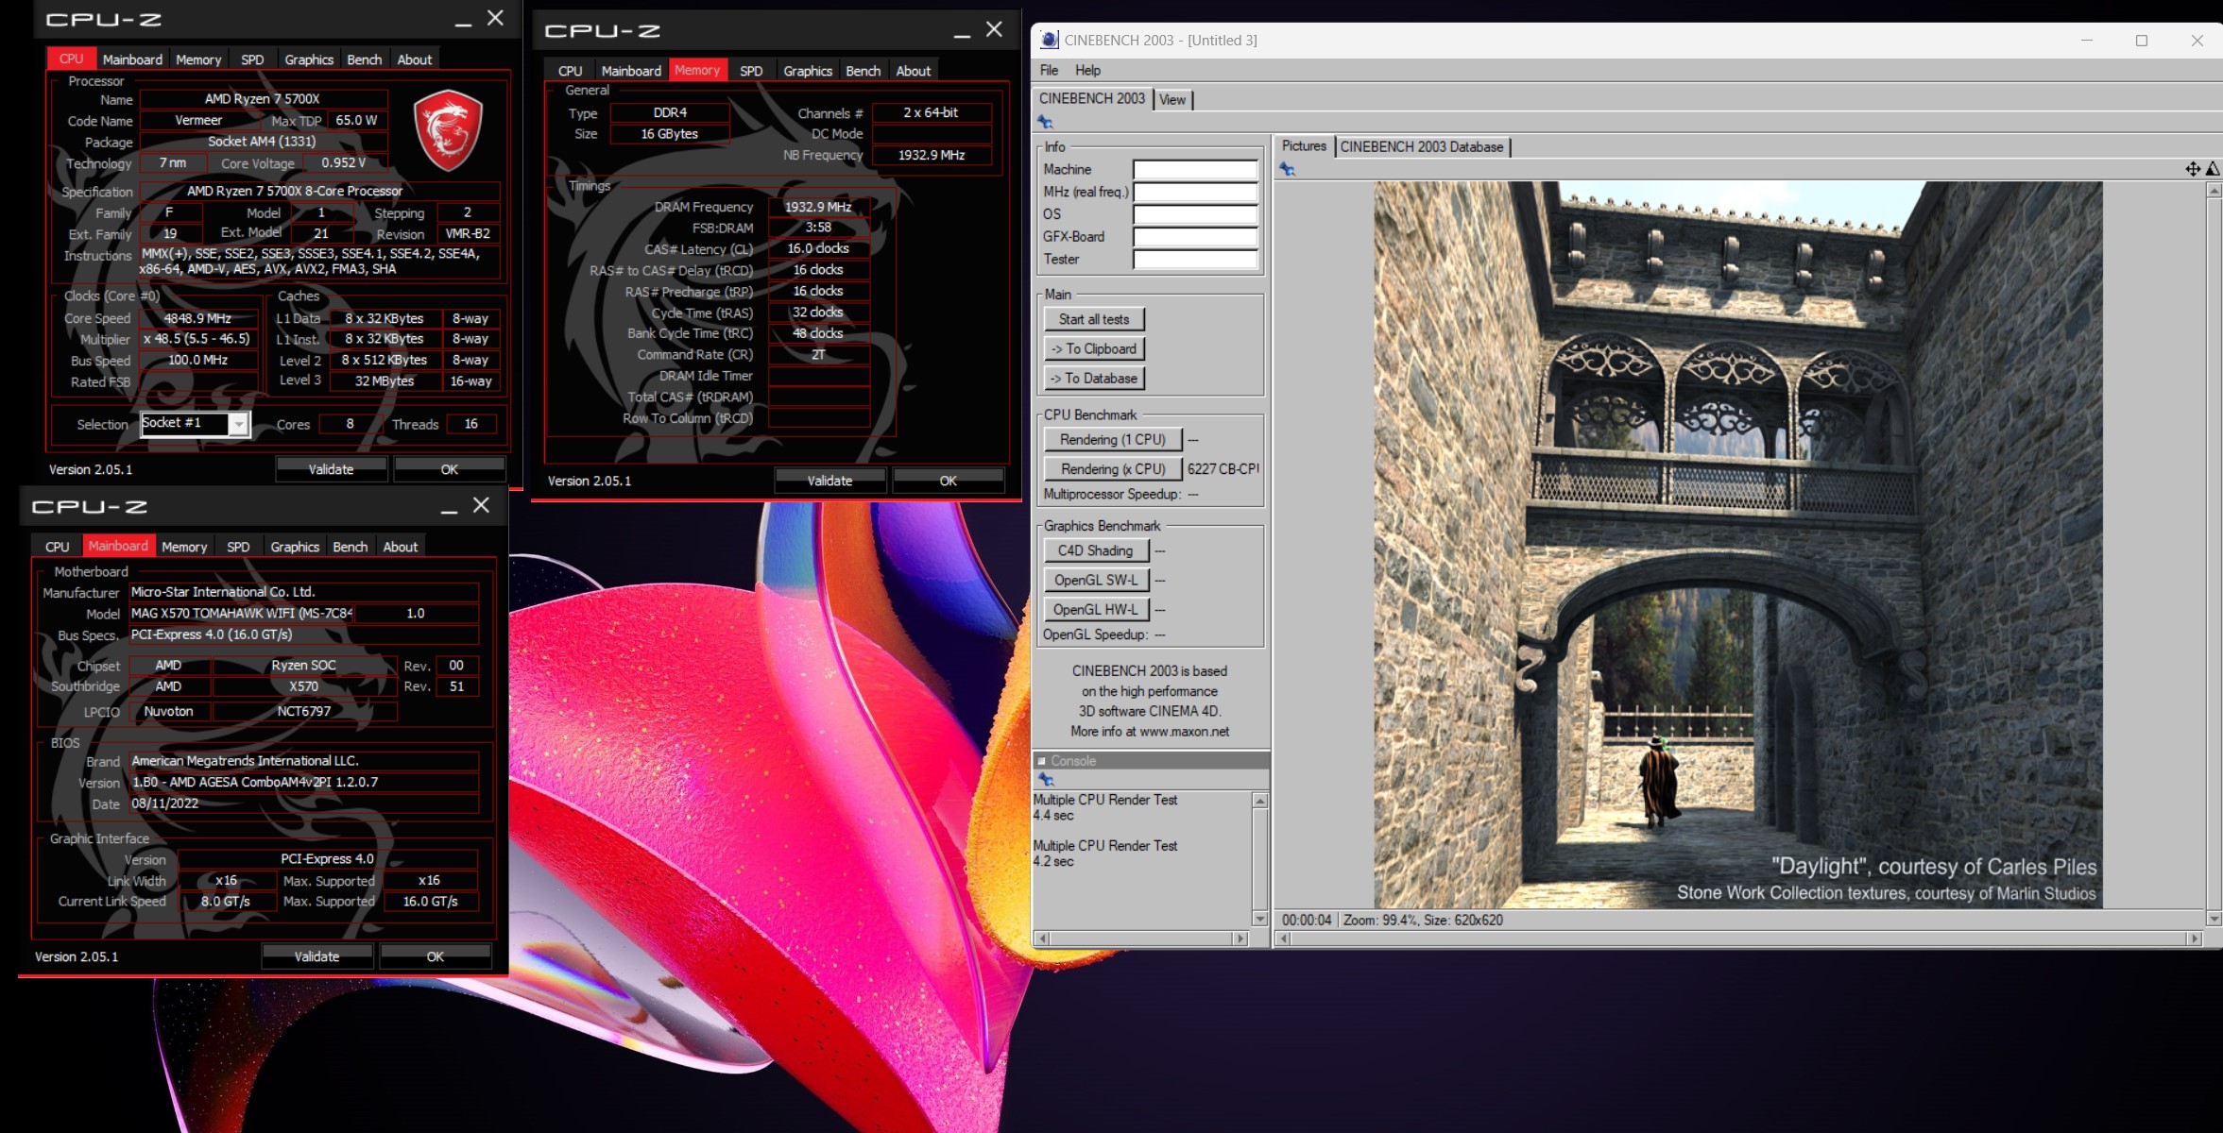
Task: Click BIOS date 08/11/2022
Action: point(164,803)
